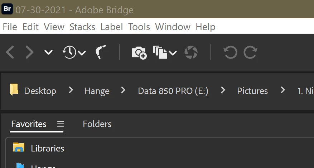Rotate 90° counterclockwise icon
The height and width of the screenshot is (168, 314).
230,53
